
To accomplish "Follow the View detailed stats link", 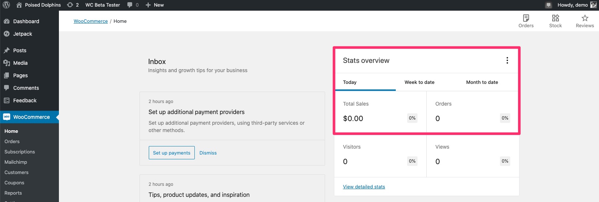I will pos(364,187).
